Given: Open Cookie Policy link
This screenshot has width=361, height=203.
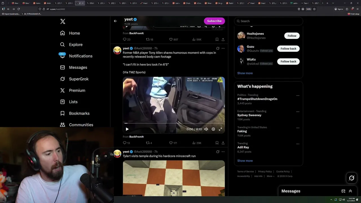Looking at the screenshot, I should 283,171.
